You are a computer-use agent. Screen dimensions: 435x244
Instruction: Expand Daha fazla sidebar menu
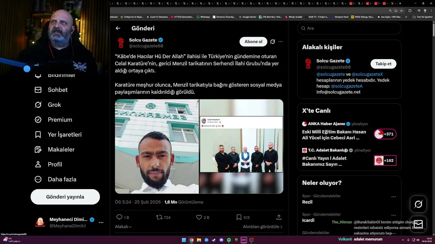click(x=55, y=179)
